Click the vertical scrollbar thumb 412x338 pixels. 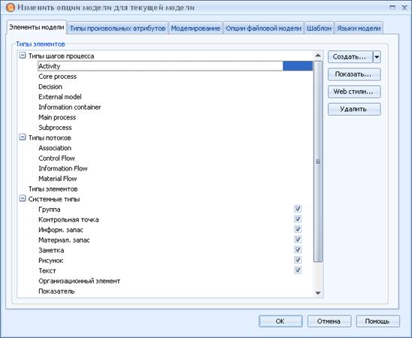click(x=318, y=161)
